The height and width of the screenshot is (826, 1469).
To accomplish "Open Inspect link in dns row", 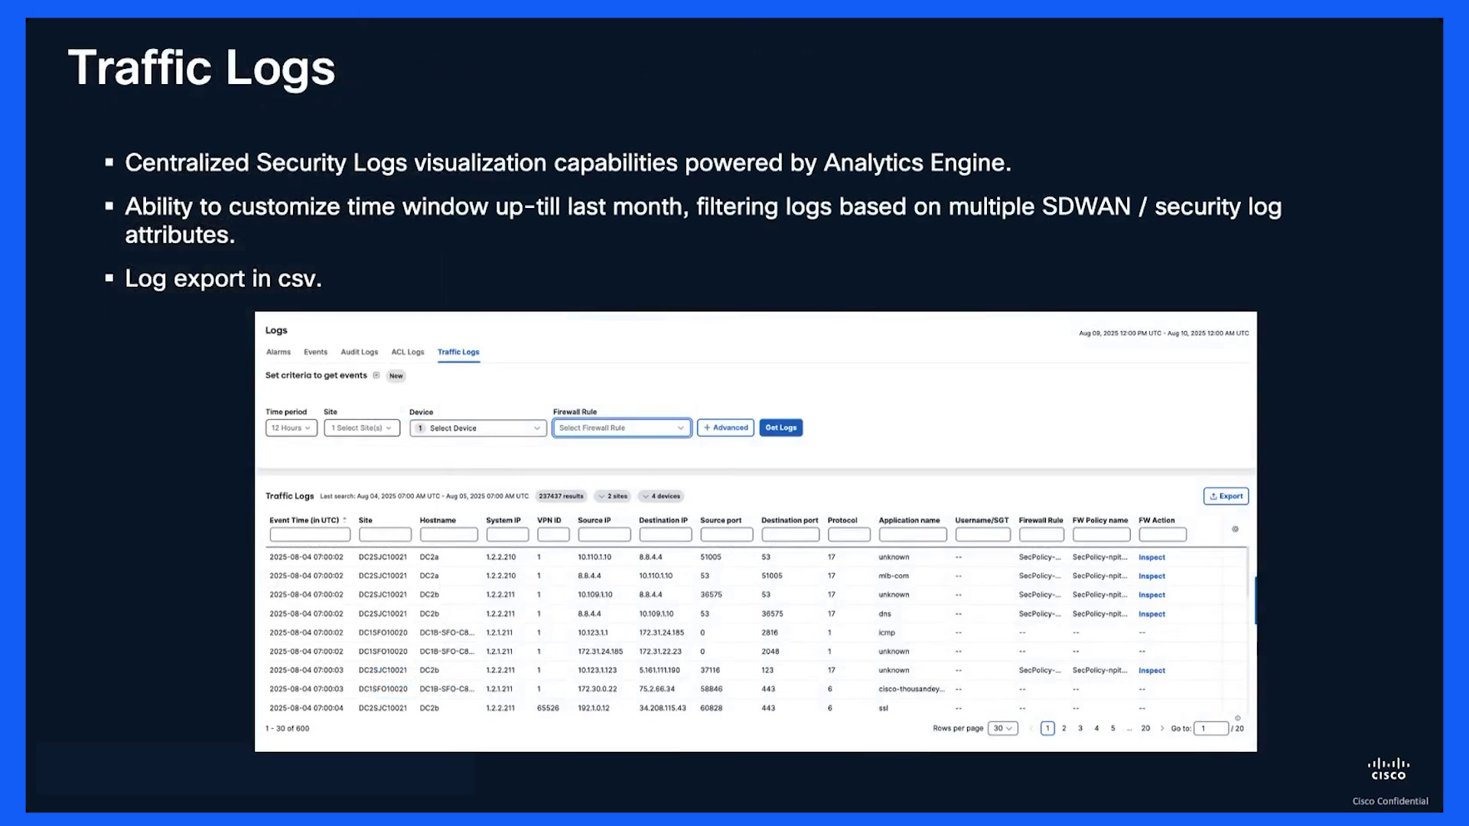I will (1151, 614).
